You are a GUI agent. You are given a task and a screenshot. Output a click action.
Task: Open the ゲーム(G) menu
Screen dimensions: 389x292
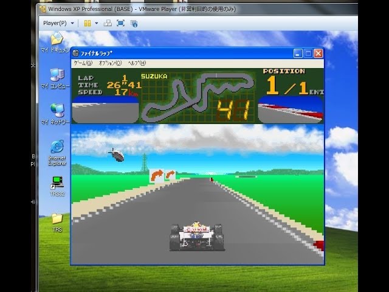pos(83,63)
